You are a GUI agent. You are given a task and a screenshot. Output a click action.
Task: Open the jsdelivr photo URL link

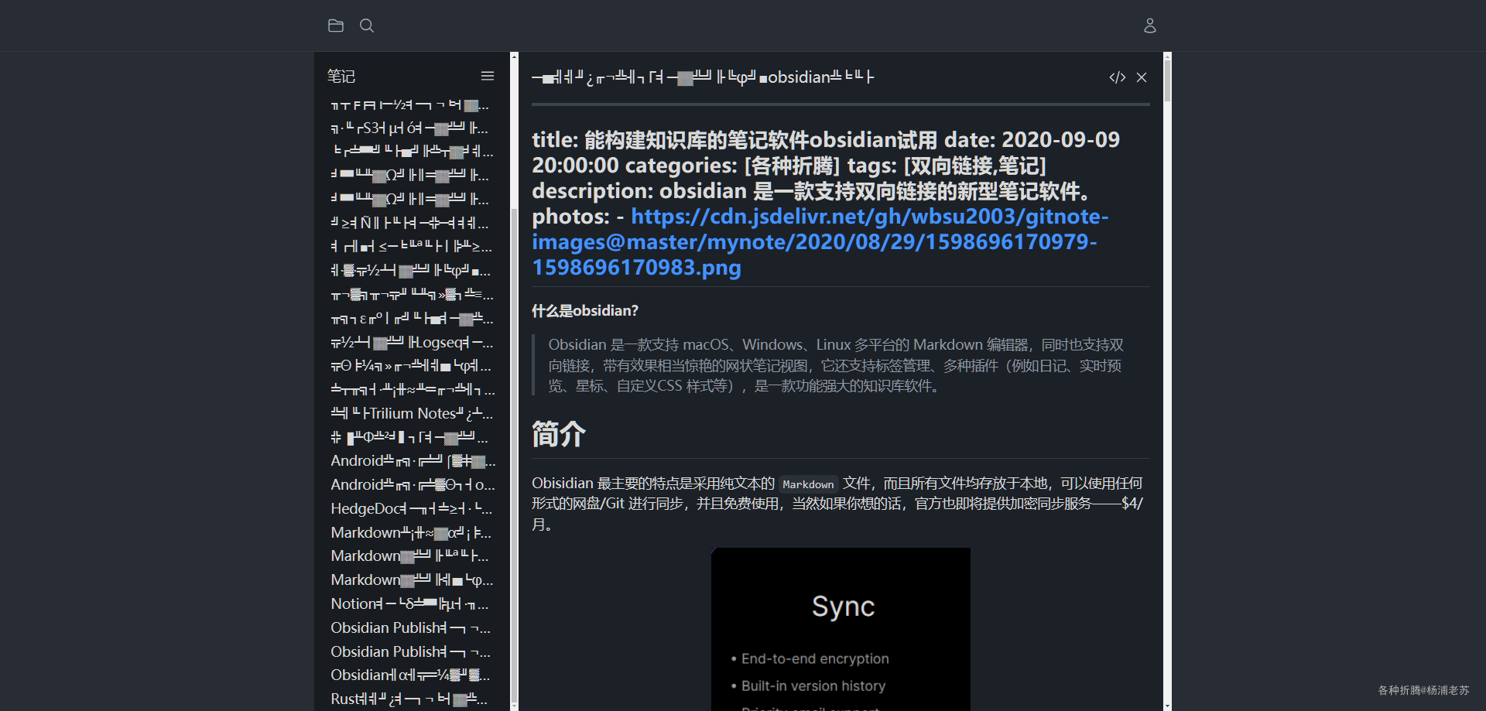[x=820, y=241]
